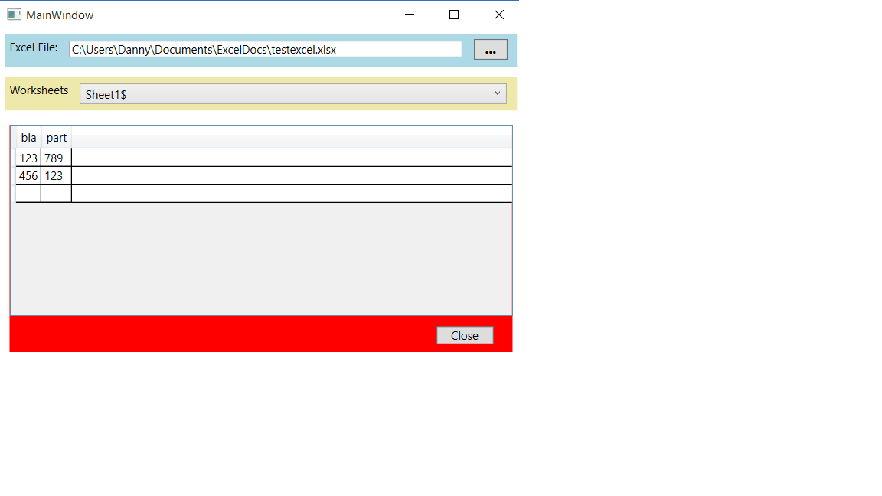
Task: Select cell 456 in the bla column
Action: [28, 176]
